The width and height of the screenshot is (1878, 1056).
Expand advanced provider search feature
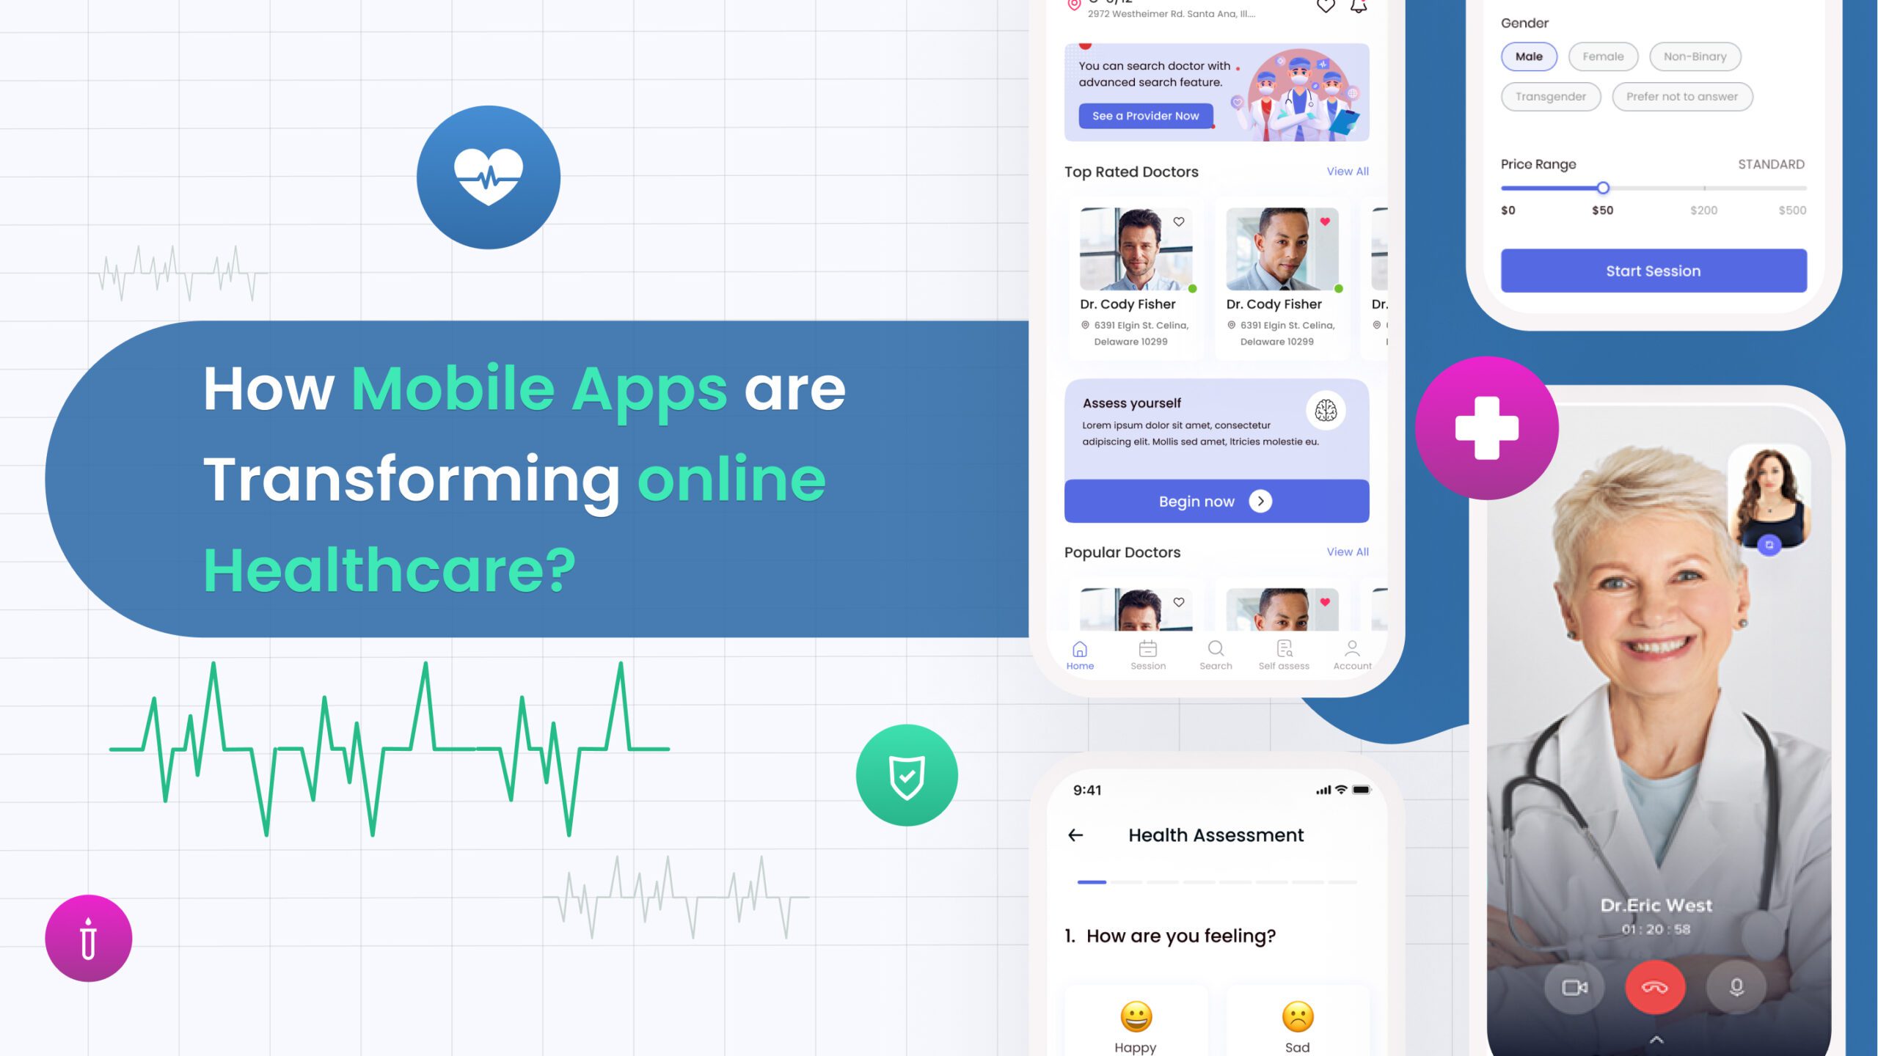click(x=1144, y=116)
